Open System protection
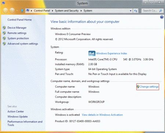165x133 pixels. [18, 38]
